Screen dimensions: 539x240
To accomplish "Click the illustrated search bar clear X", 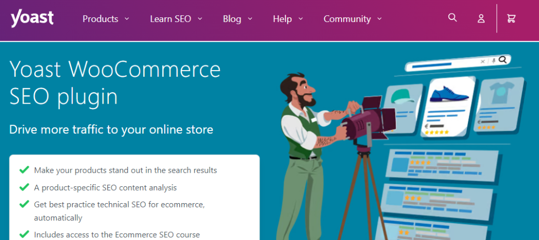I will 483,62.
